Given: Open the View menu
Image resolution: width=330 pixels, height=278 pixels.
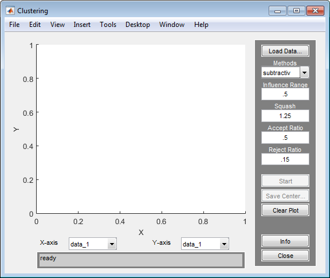Looking at the screenshot, I should 57,25.
